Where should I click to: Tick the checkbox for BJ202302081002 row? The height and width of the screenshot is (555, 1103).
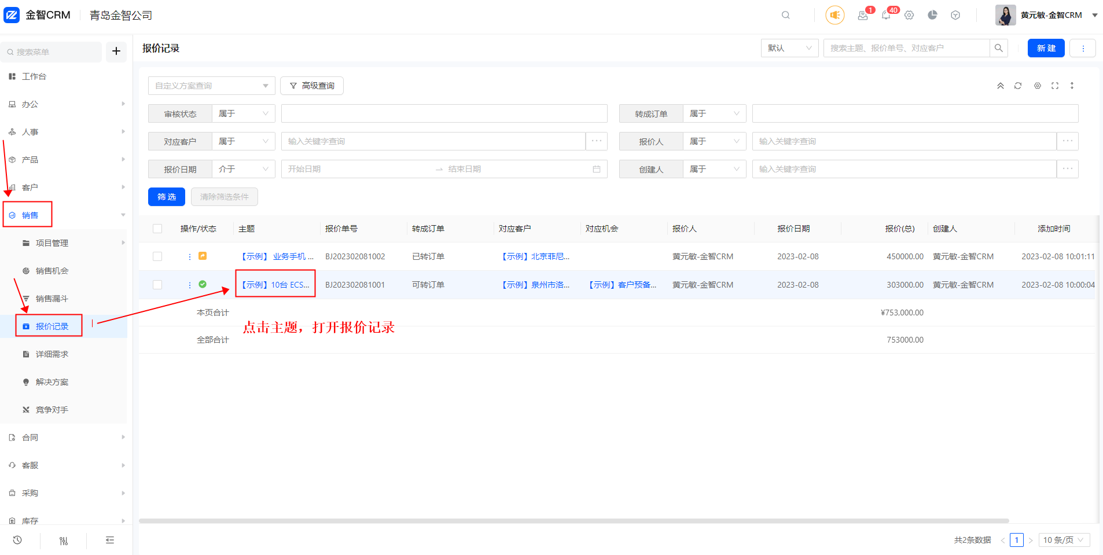click(157, 256)
